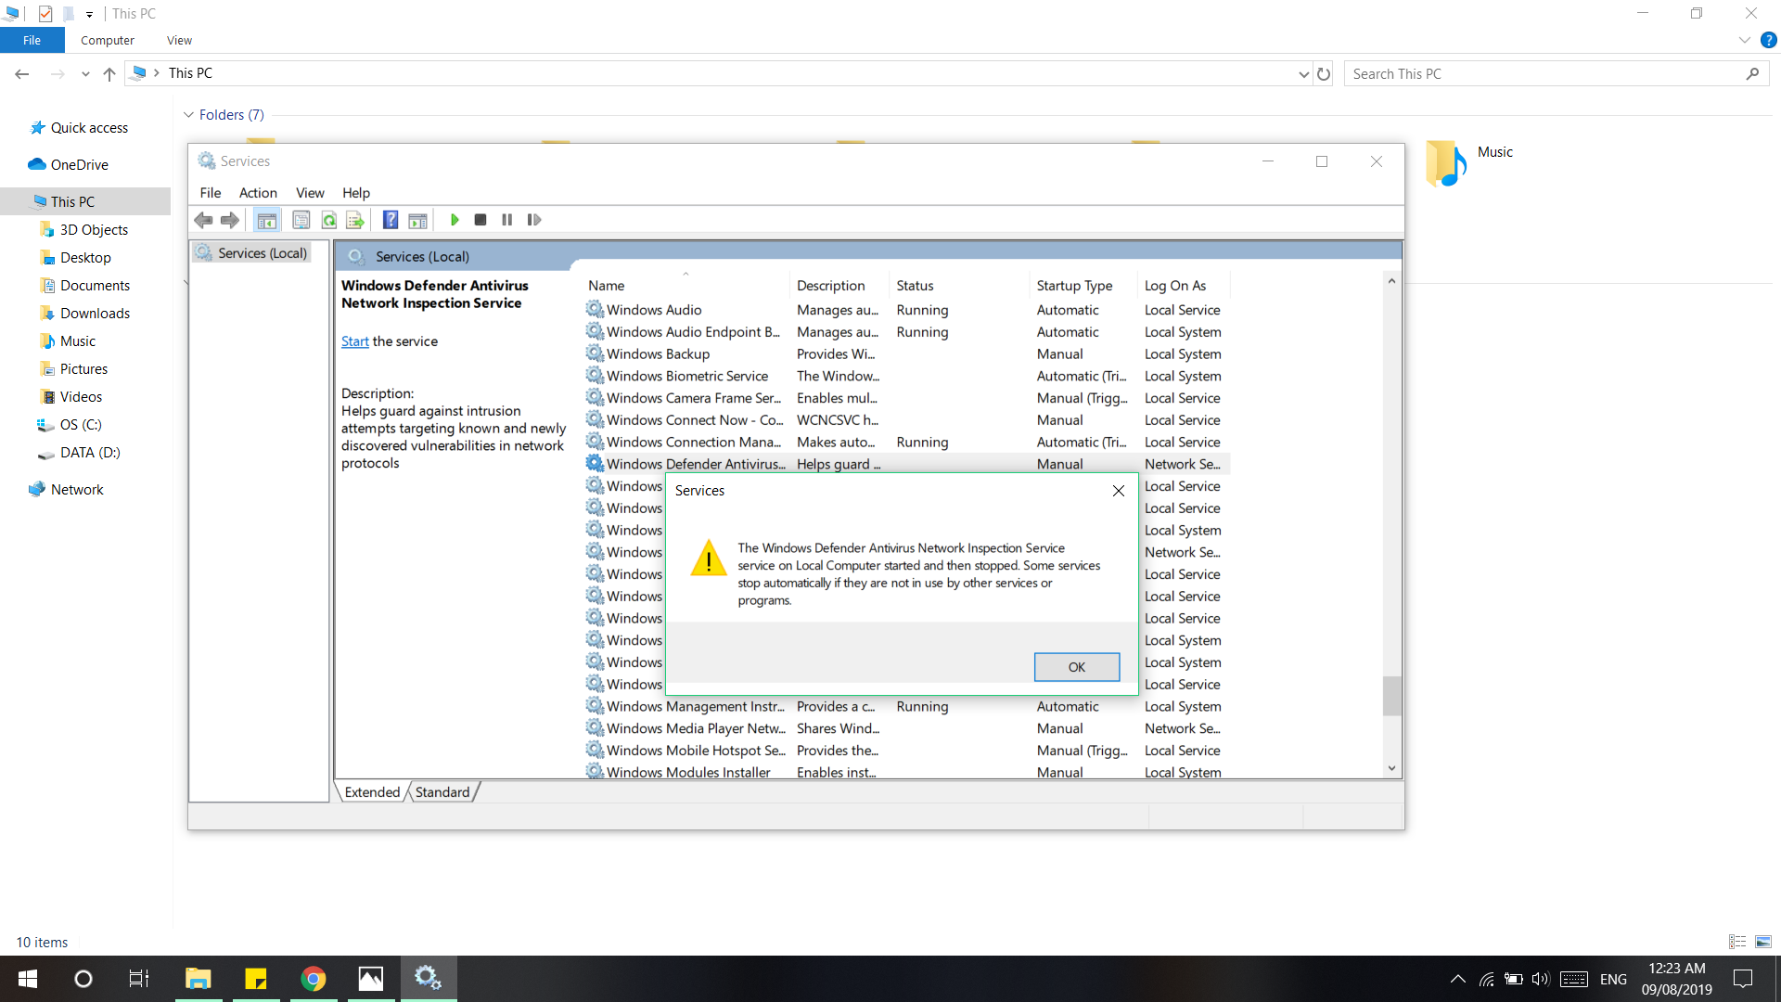1781x1002 pixels.
Task: Toggle the Action Pane icon in Services toolbar
Action: [417, 220]
